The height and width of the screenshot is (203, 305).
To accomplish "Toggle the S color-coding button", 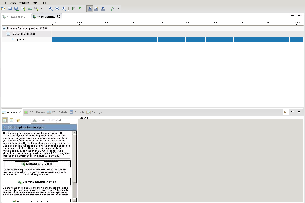I will point(96,9).
